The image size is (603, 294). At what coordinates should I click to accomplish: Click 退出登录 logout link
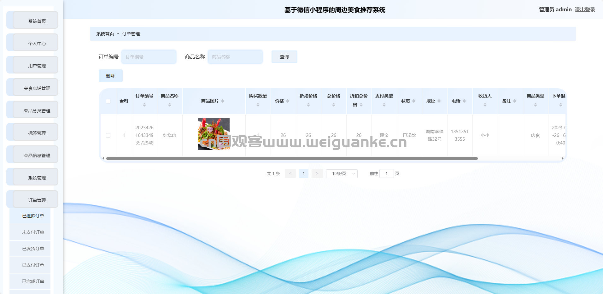coord(585,9)
